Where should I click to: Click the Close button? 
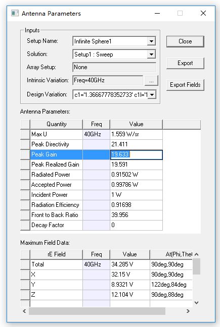(185, 41)
